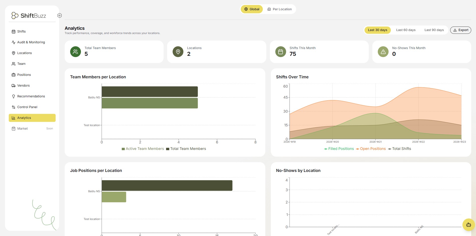The height and width of the screenshot is (236, 476).
Task: Click the building icon in Per Location toggle
Action: coord(269,9)
